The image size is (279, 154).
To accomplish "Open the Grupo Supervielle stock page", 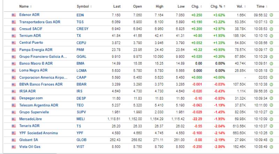I will click(34, 112).
